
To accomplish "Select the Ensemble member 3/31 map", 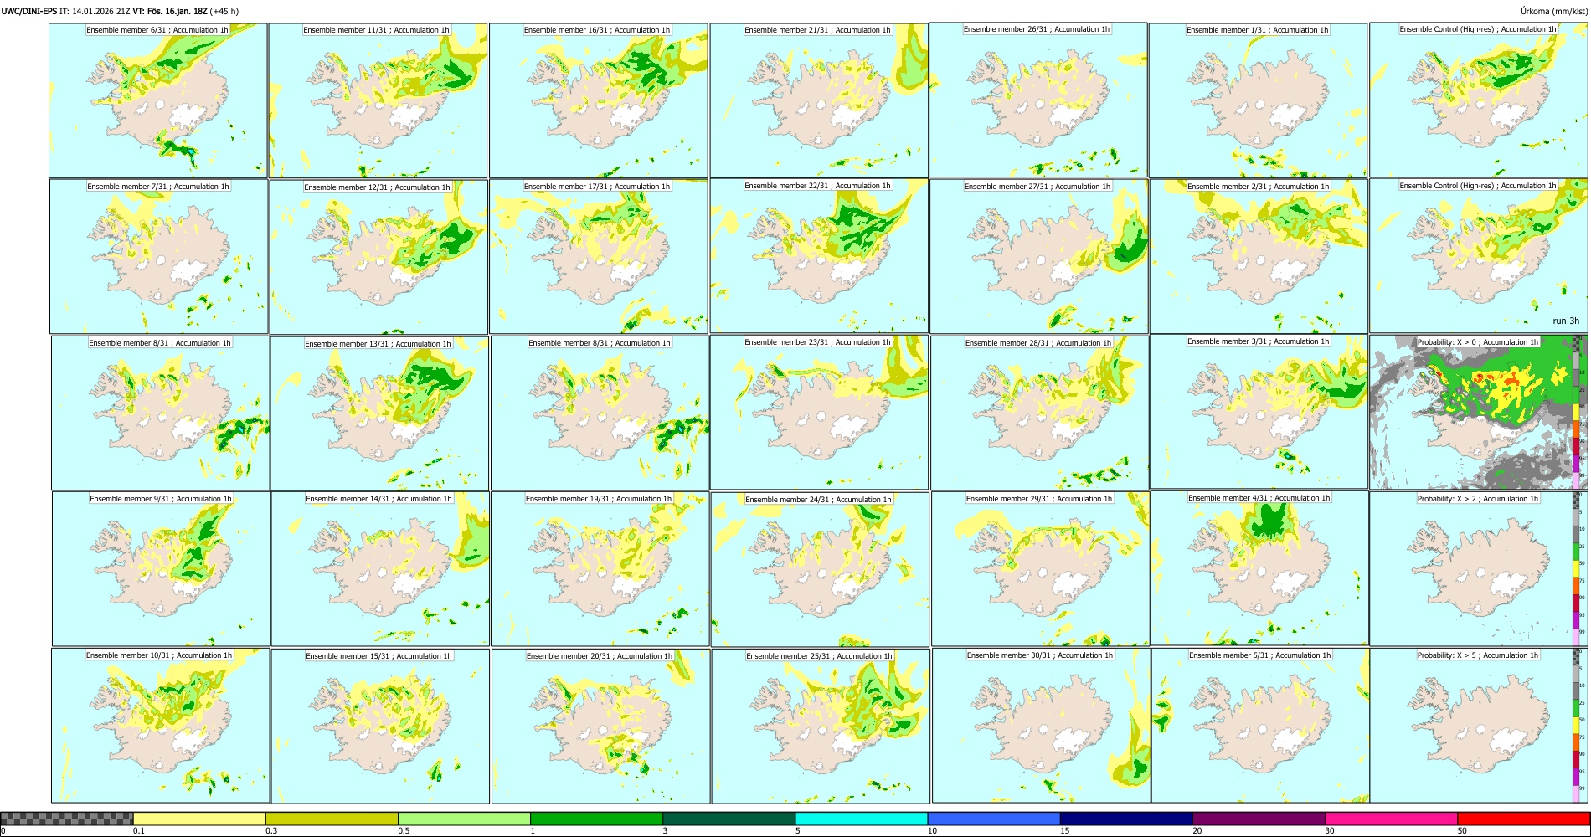I will pos(1259,412).
